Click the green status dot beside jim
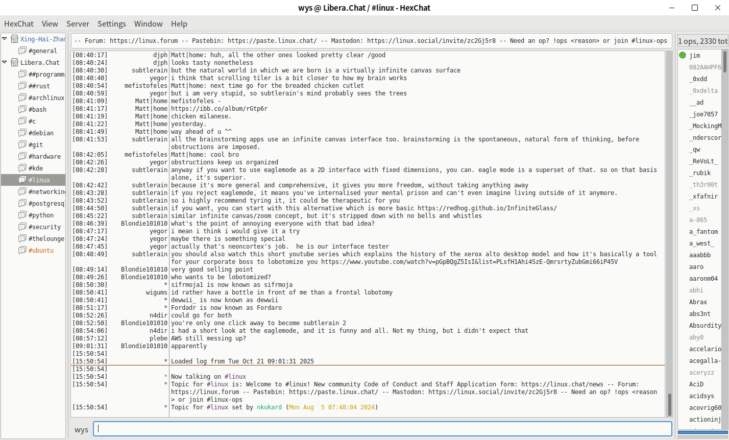Viewport: 729px width, 440px height. click(683, 55)
